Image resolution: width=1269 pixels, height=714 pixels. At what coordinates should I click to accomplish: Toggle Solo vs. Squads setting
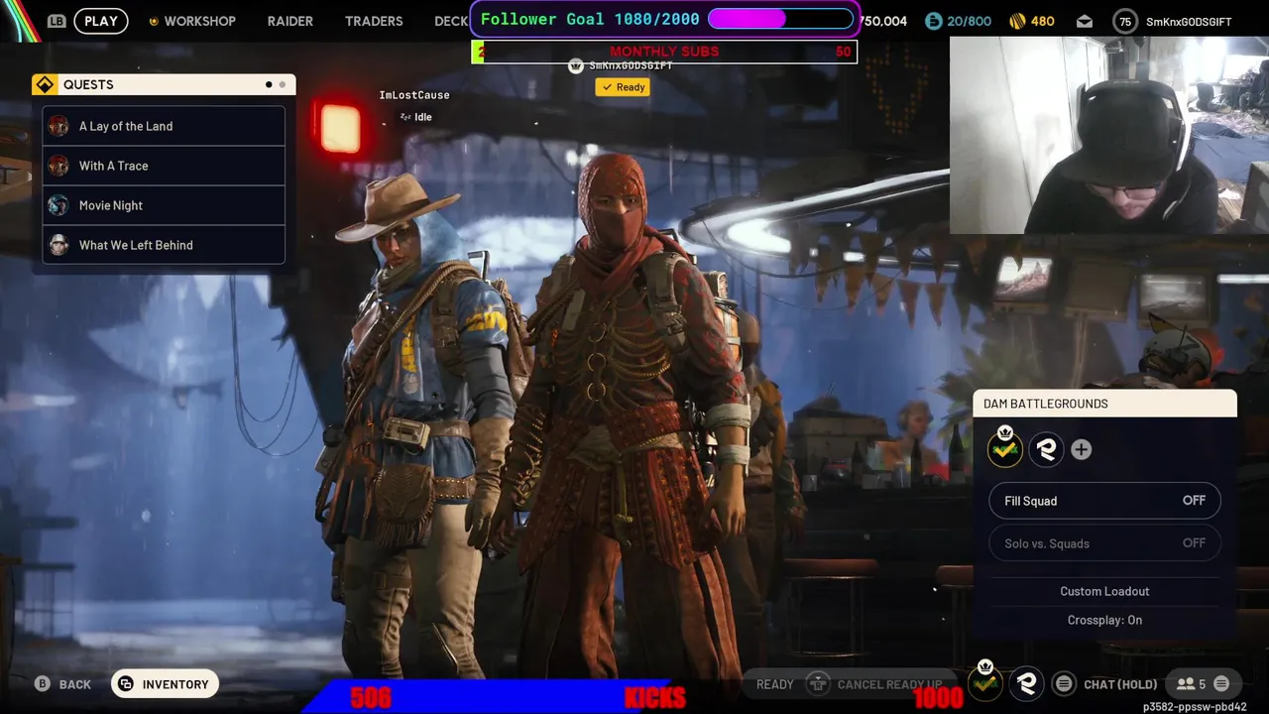tap(1104, 543)
